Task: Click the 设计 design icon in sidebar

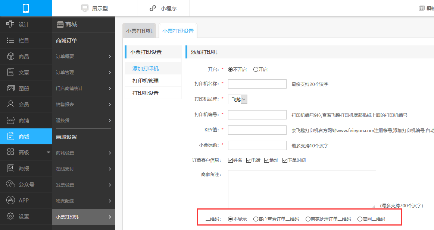Action: (x=10, y=24)
